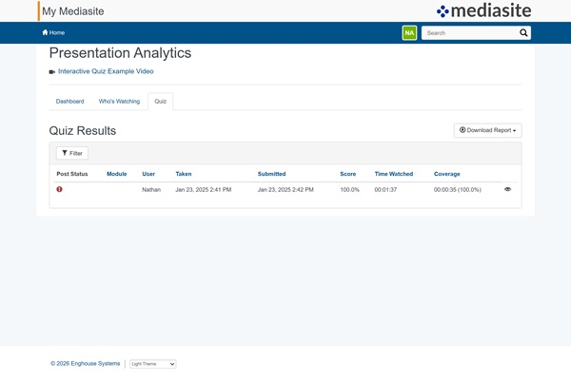This screenshot has width=571, height=382.
Task: Open the Filter button
Action: click(x=72, y=153)
